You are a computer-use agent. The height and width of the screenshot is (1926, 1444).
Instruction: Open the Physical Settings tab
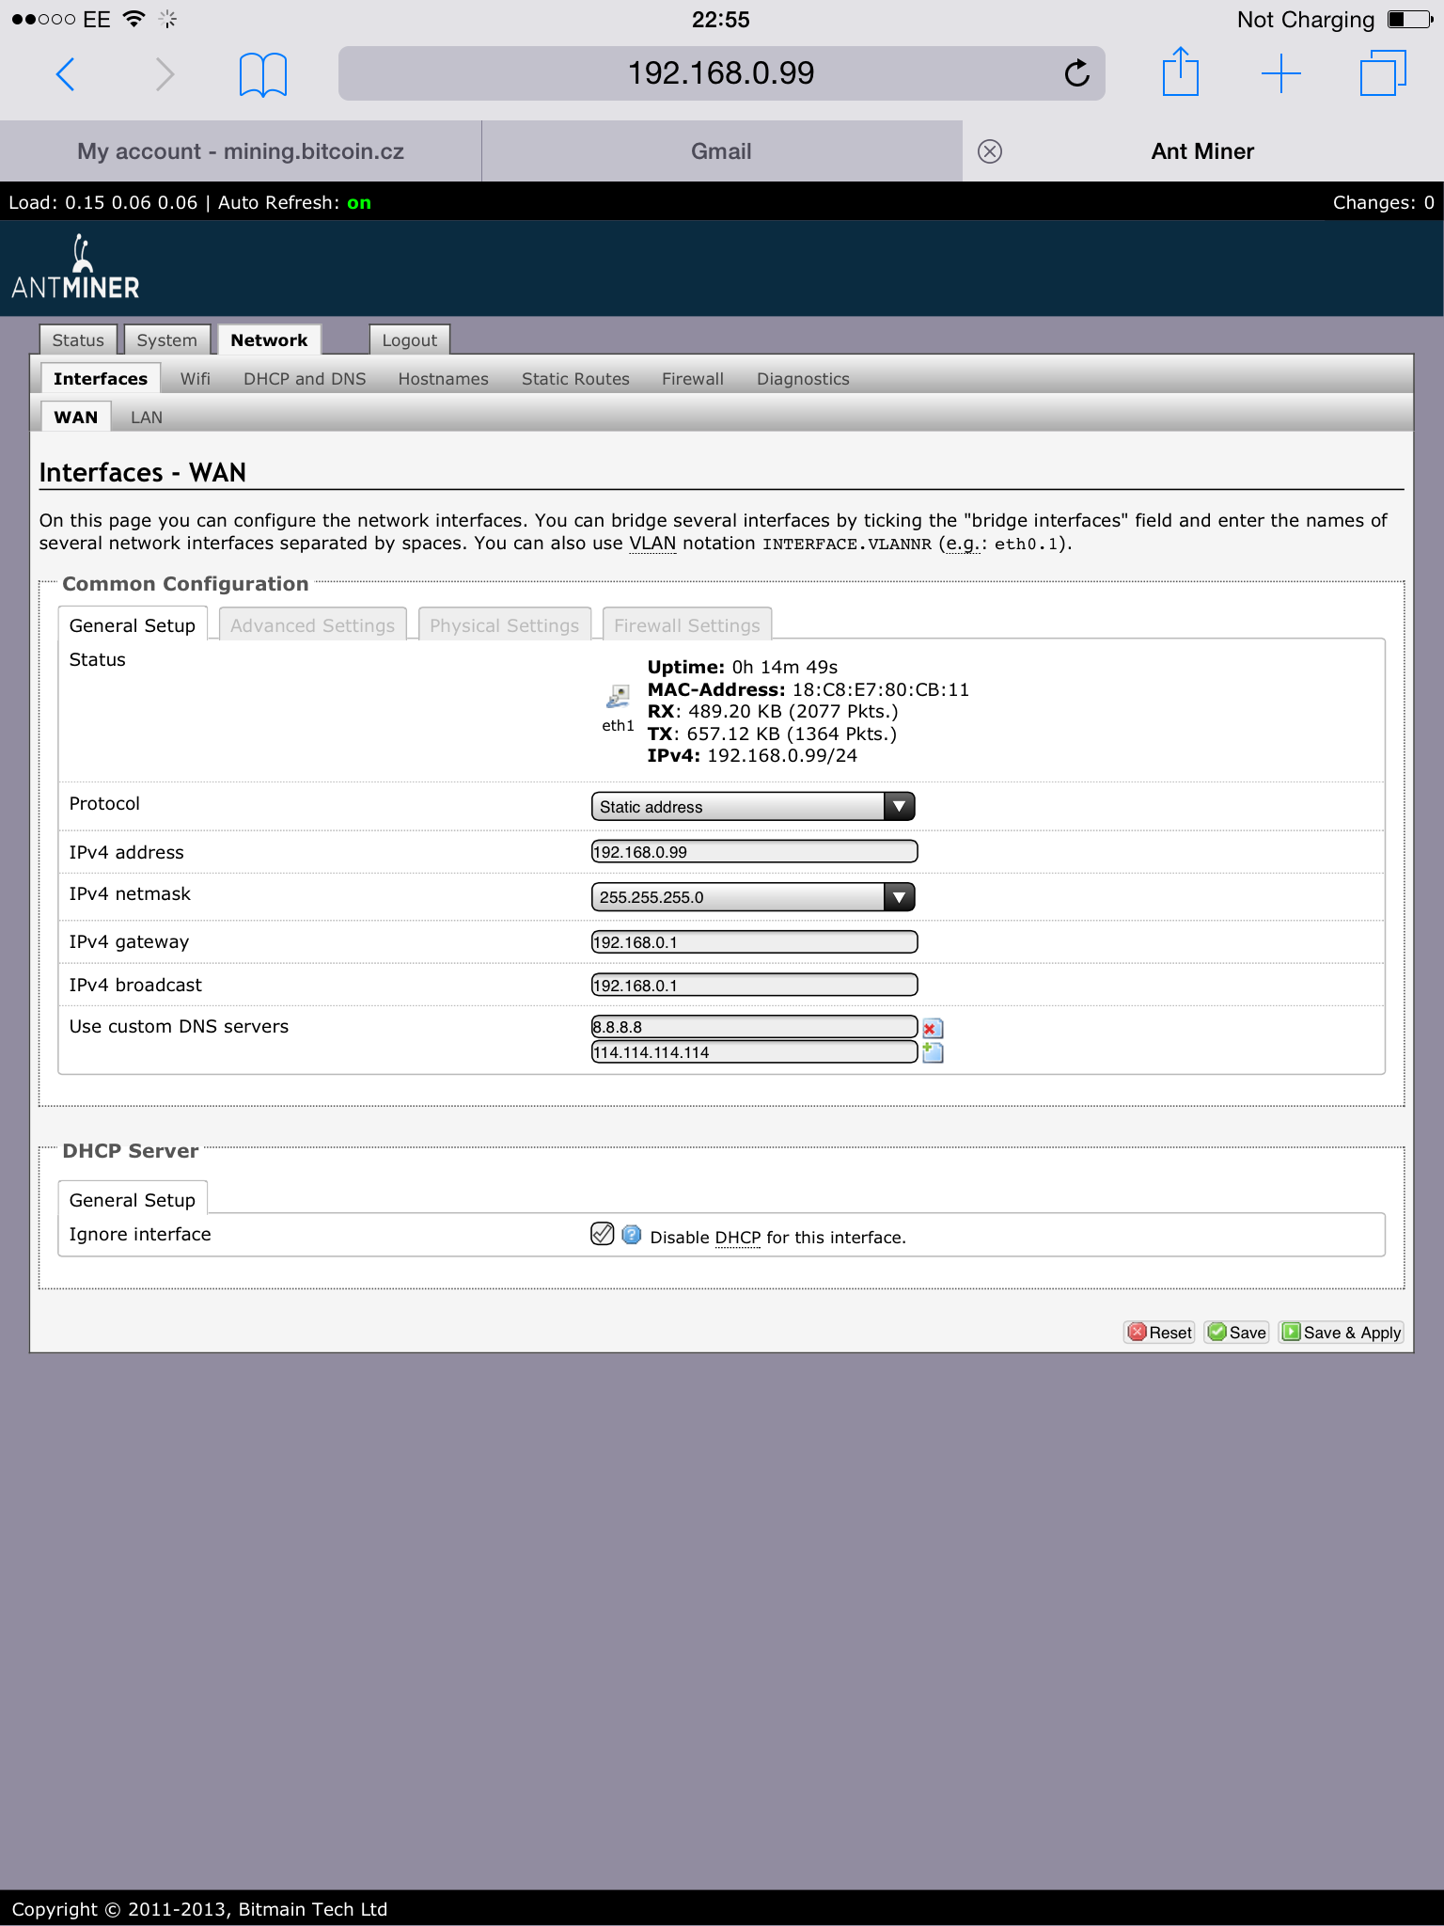(505, 625)
